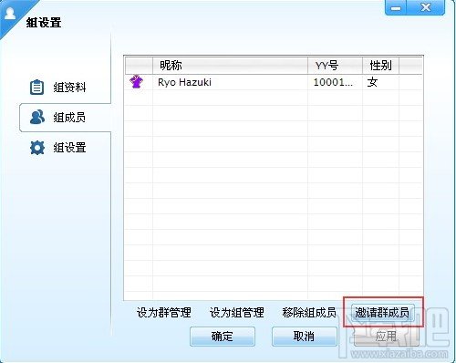Switch to the 组成员 tab
The width and height of the screenshot is (456, 363).
click(x=65, y=118)
